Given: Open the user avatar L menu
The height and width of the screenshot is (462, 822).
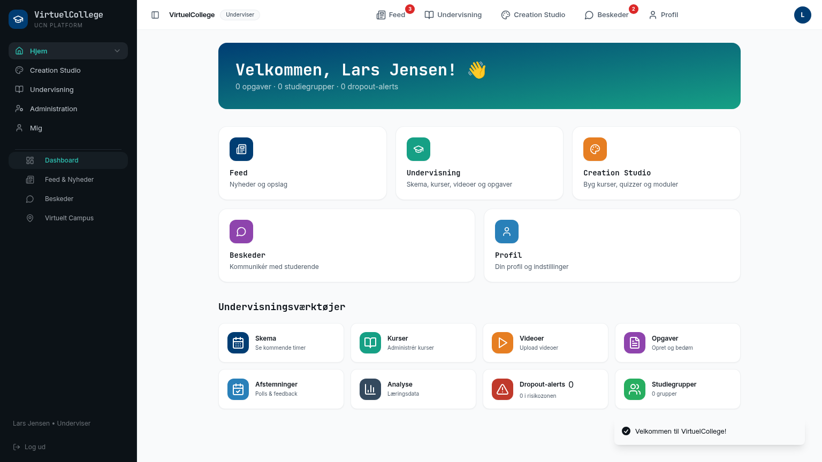Looking at the screenshot, I should tap(803, 15).
